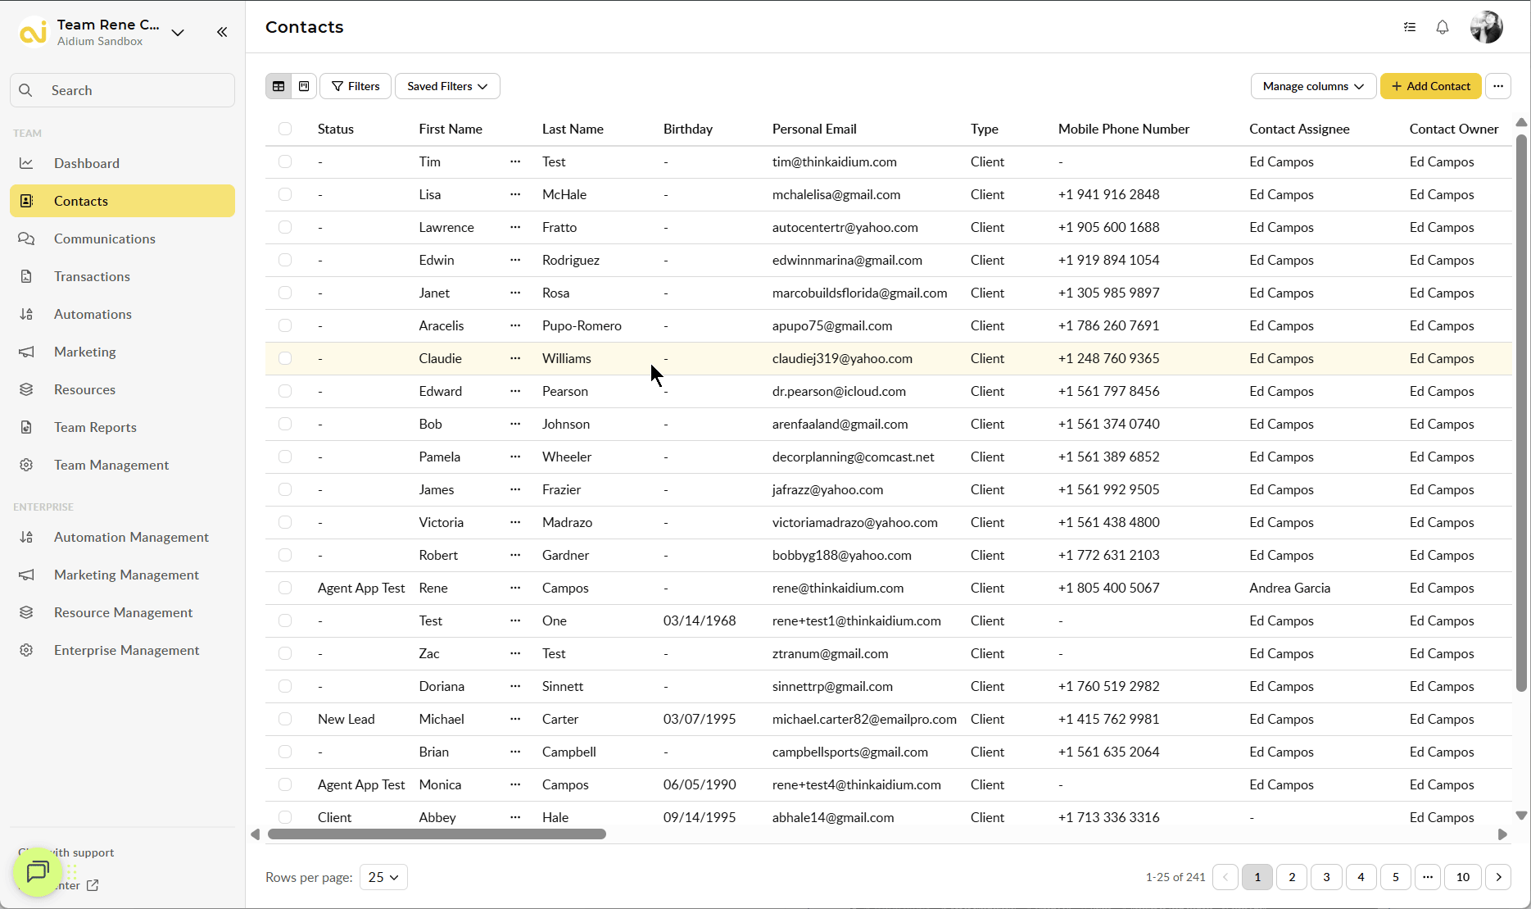
Task: Open the Manage columns dropdown
Action: 1312,86
